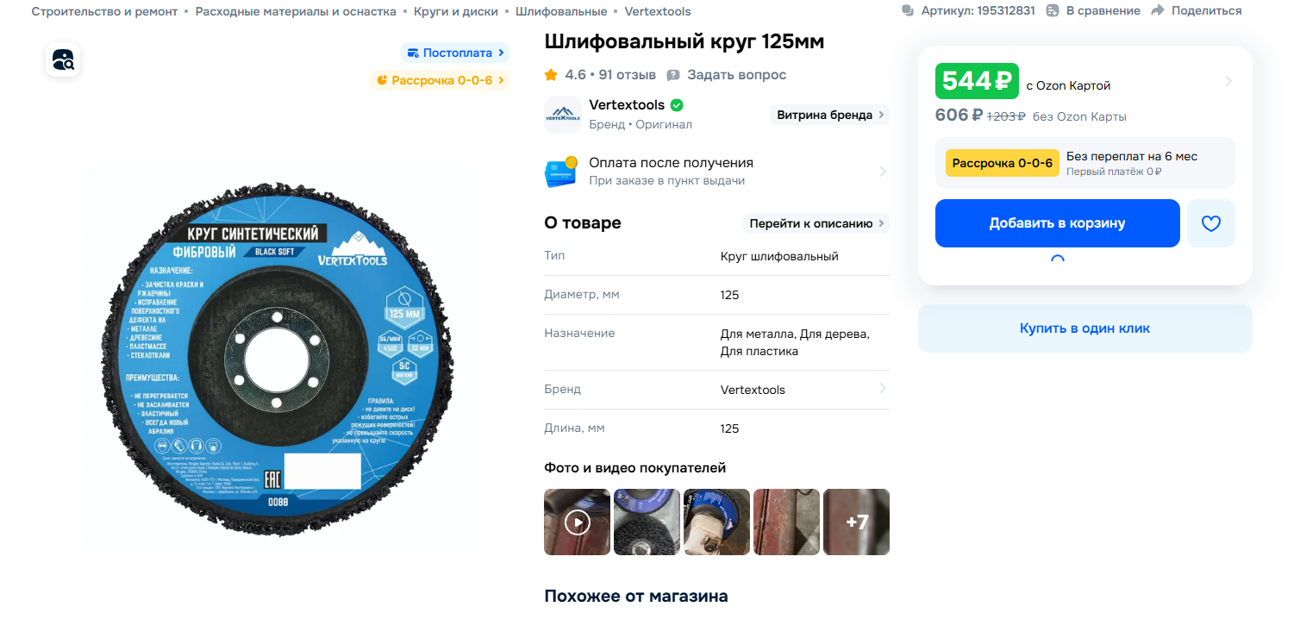Image resolution: width=1300 pixels, height=619 pixels.
Task: Expand the Ozon Card price chevron
Action: [1228, 81]
